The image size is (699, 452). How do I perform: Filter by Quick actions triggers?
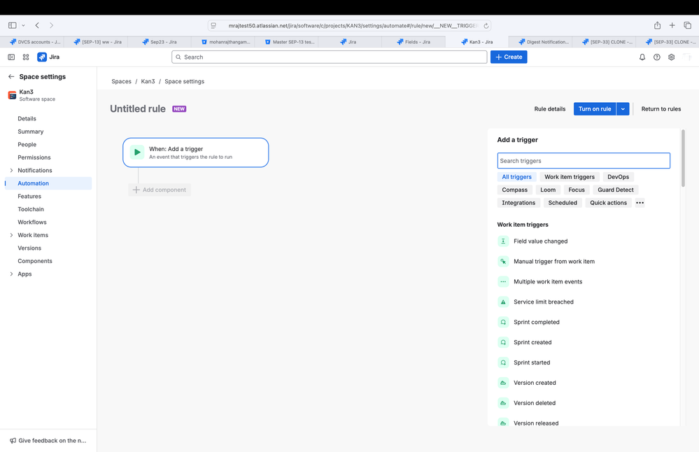[x=608, y=203]
